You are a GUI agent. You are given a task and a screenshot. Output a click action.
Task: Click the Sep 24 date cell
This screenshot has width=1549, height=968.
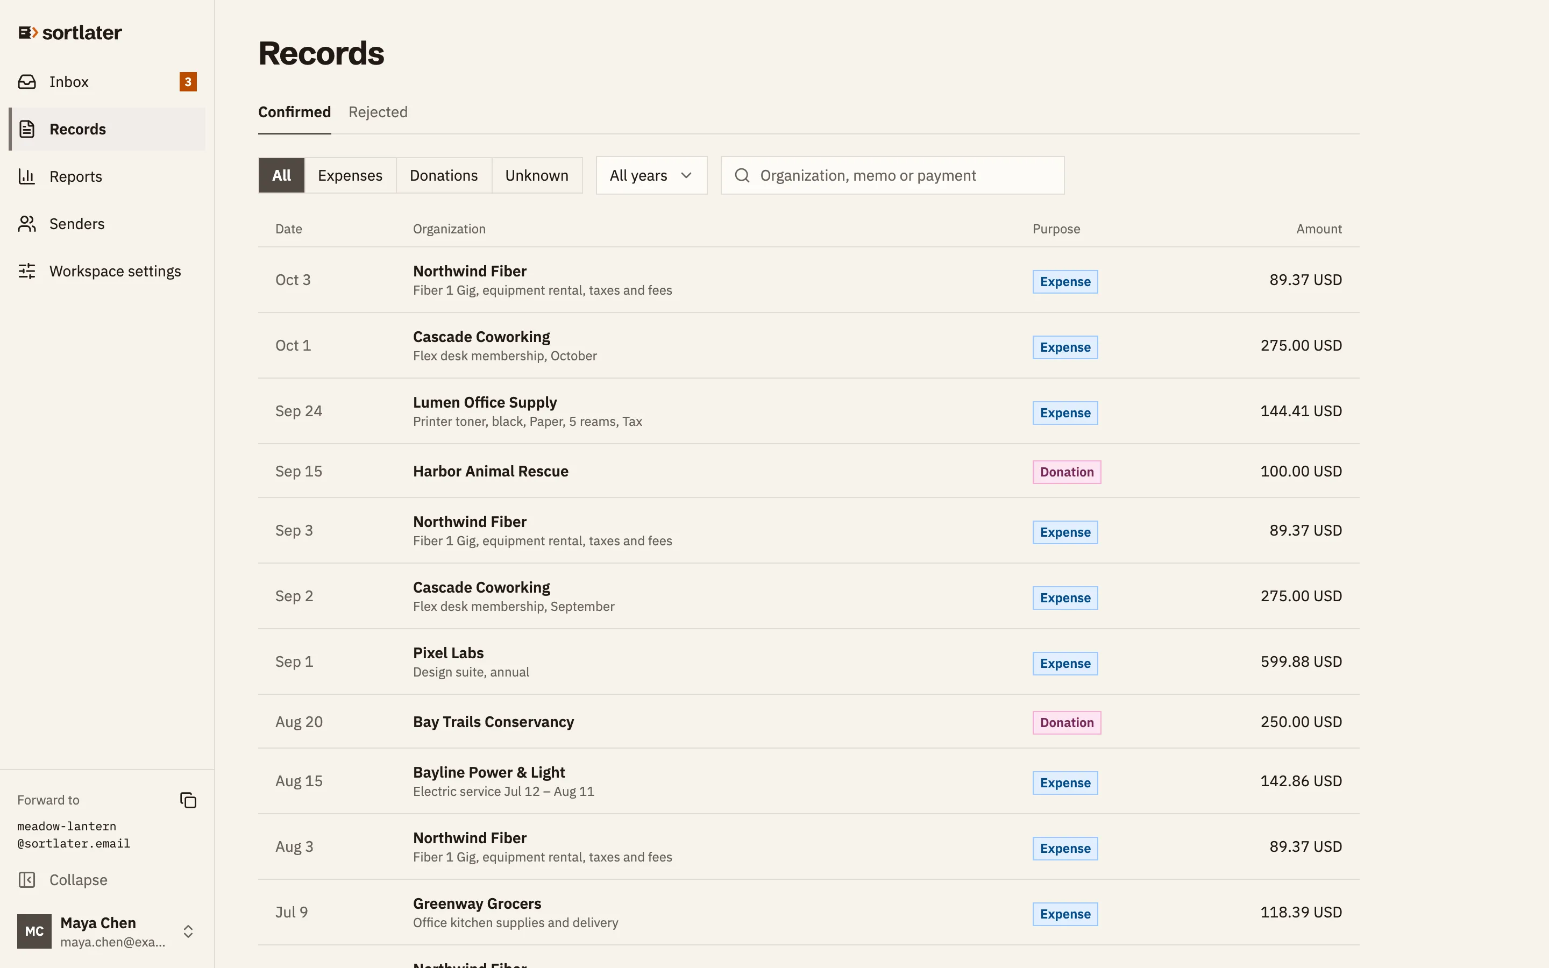tap(299, 411)
